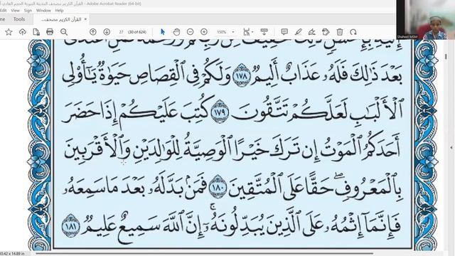Click verse marker 180
This screenshot has width=455, height=256.
click(x=218, y=187)
